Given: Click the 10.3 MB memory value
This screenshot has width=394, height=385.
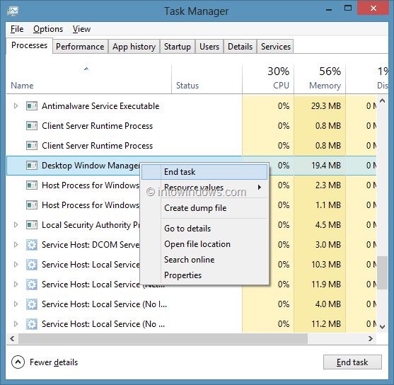Looking at the screenshot, I should tap(326, 265).
